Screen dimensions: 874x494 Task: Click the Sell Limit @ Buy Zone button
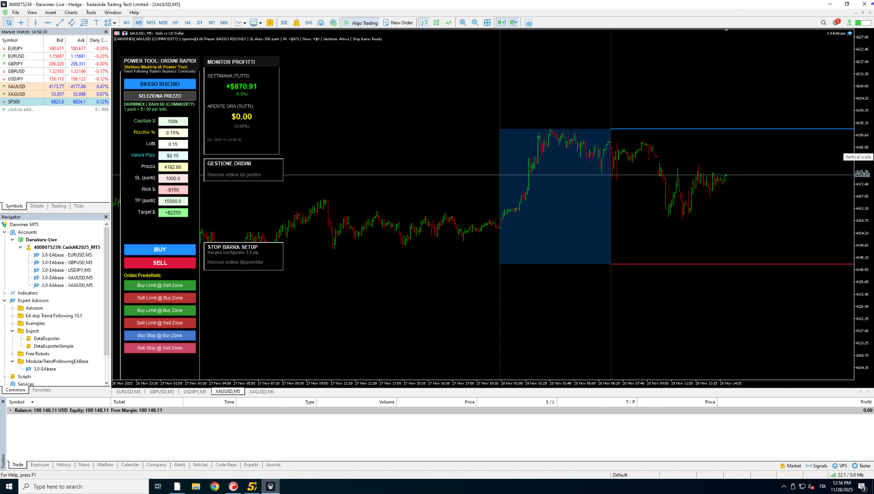[x=160, y=298]
